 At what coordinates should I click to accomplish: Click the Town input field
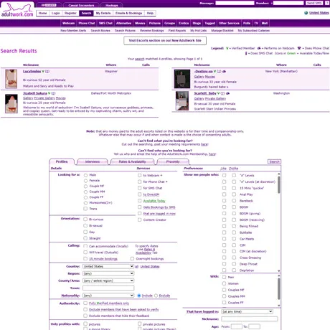[x=108, y=288]
